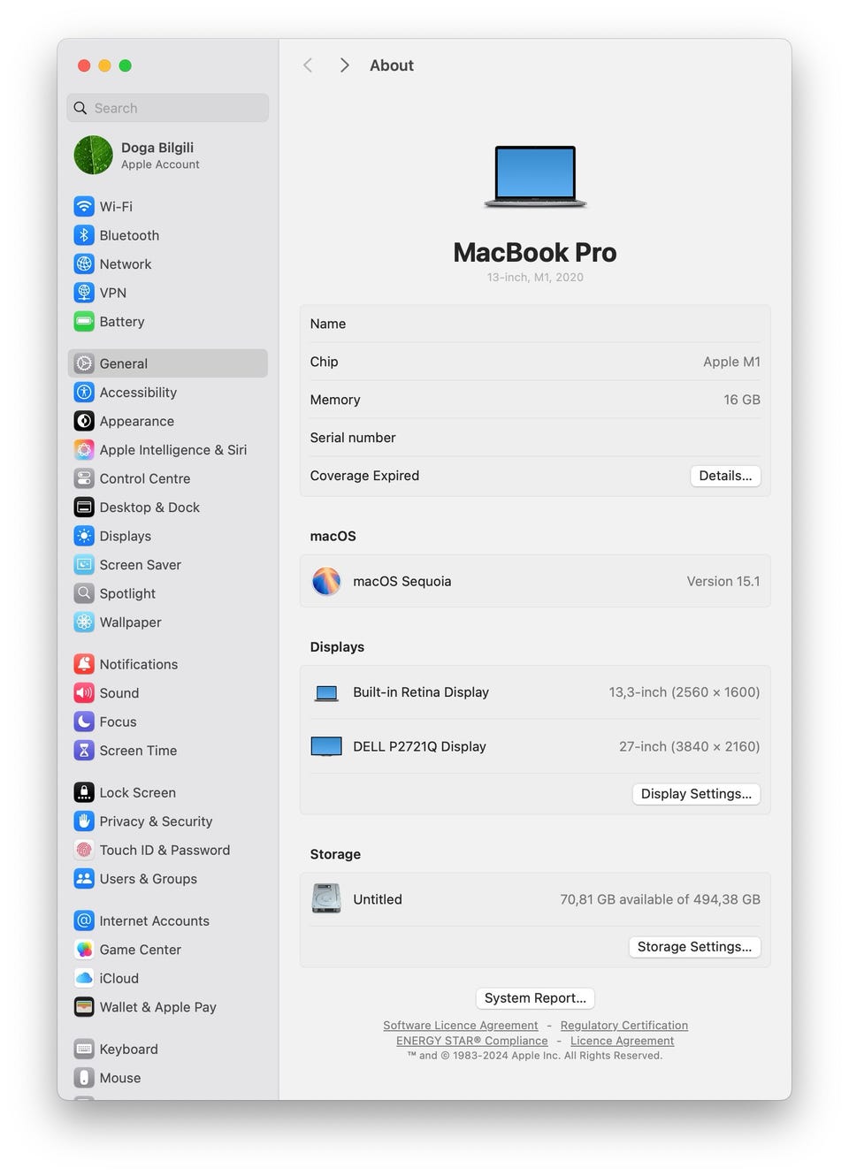Click the 13-inch, M1, 2020 subtitle
Screen dimensions: 849x1176
pos(535,277)
